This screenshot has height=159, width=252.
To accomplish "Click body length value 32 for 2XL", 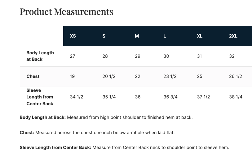I will coord(232,56).
